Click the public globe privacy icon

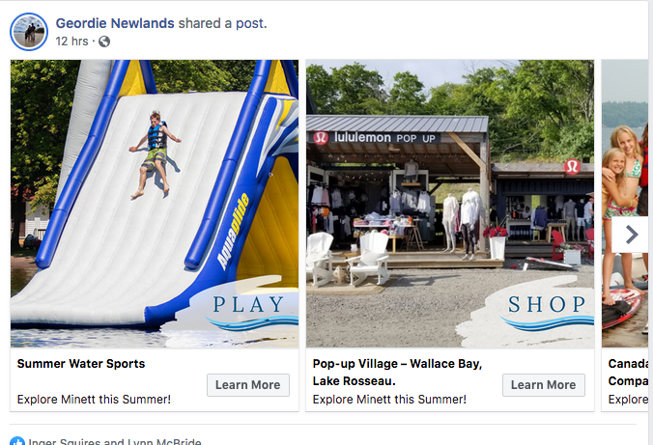tap(104, 42)
